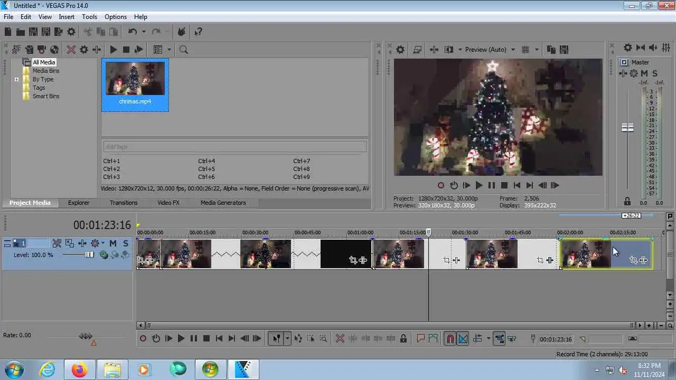The height and width of the screenshot is (380, 676).
Task: Search media with the magnifier icon
Action: [184, 50]
